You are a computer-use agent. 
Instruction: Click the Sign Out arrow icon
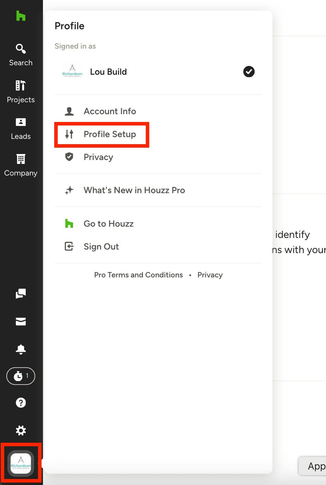pyautogui.click(x=69, y=246)
